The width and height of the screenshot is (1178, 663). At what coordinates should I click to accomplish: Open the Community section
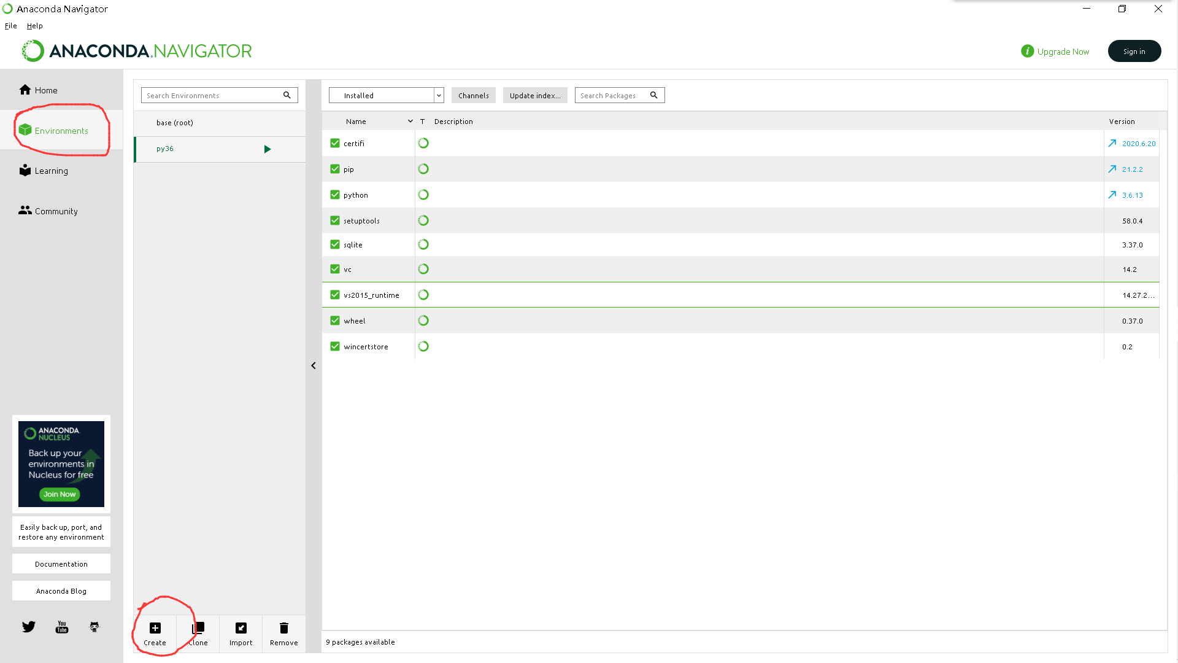click(x=56, y=211)
